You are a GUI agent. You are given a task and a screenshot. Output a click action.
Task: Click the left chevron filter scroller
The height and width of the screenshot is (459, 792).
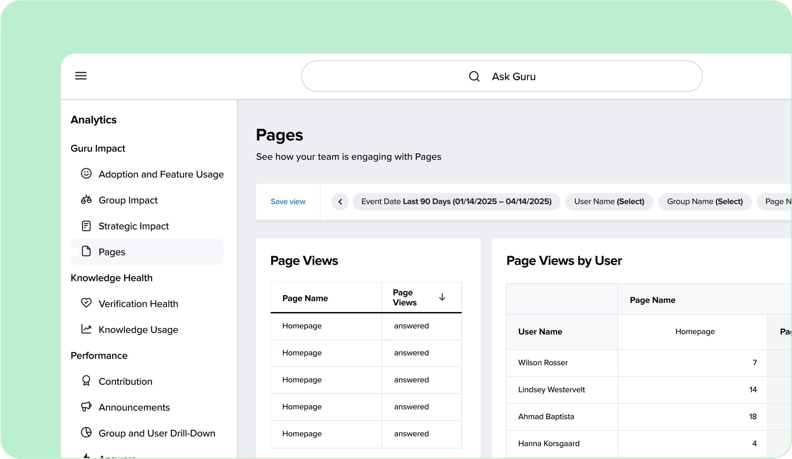coord(340,202)
